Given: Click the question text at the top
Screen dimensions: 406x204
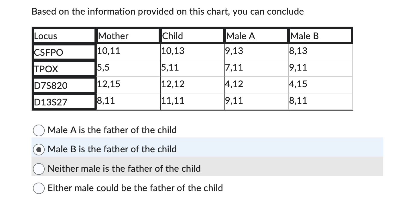Looking at the screenshot, I should [x=167, y=11].
